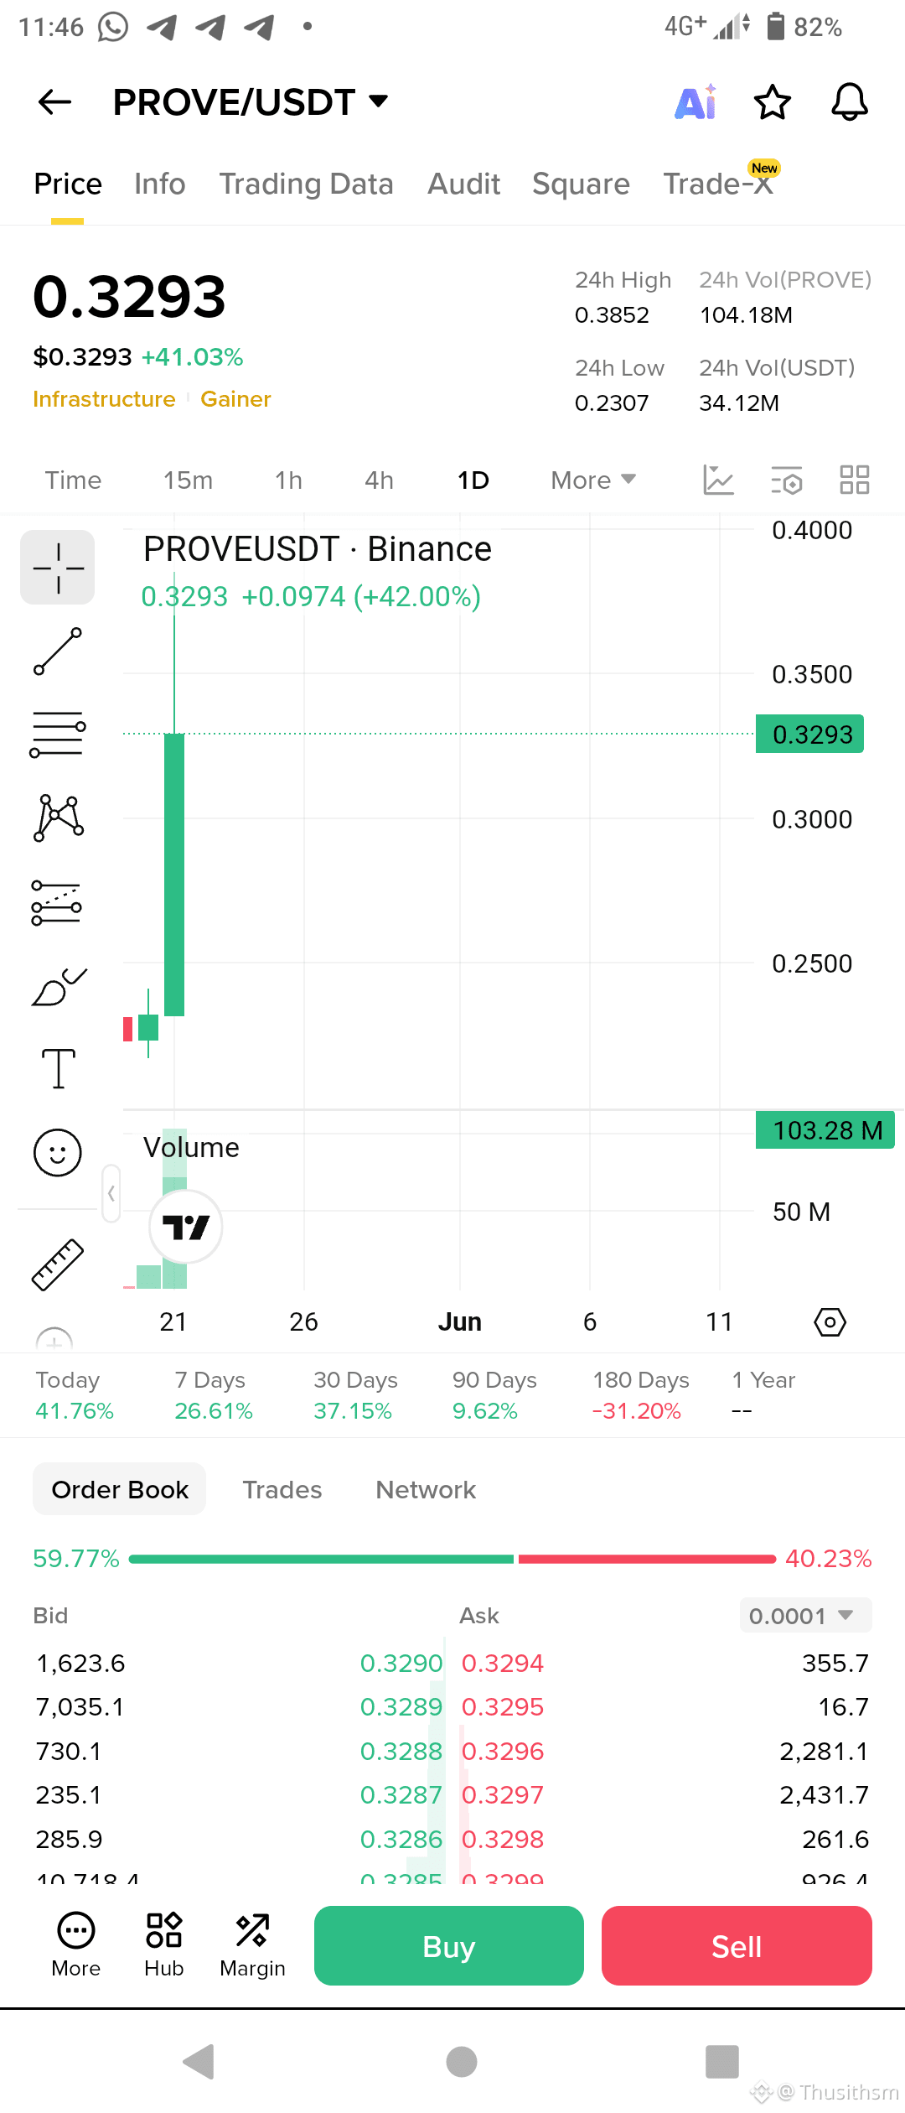Open the AI assistant icon
This screenshot has height=2113, width=905.
pos(696,102)
